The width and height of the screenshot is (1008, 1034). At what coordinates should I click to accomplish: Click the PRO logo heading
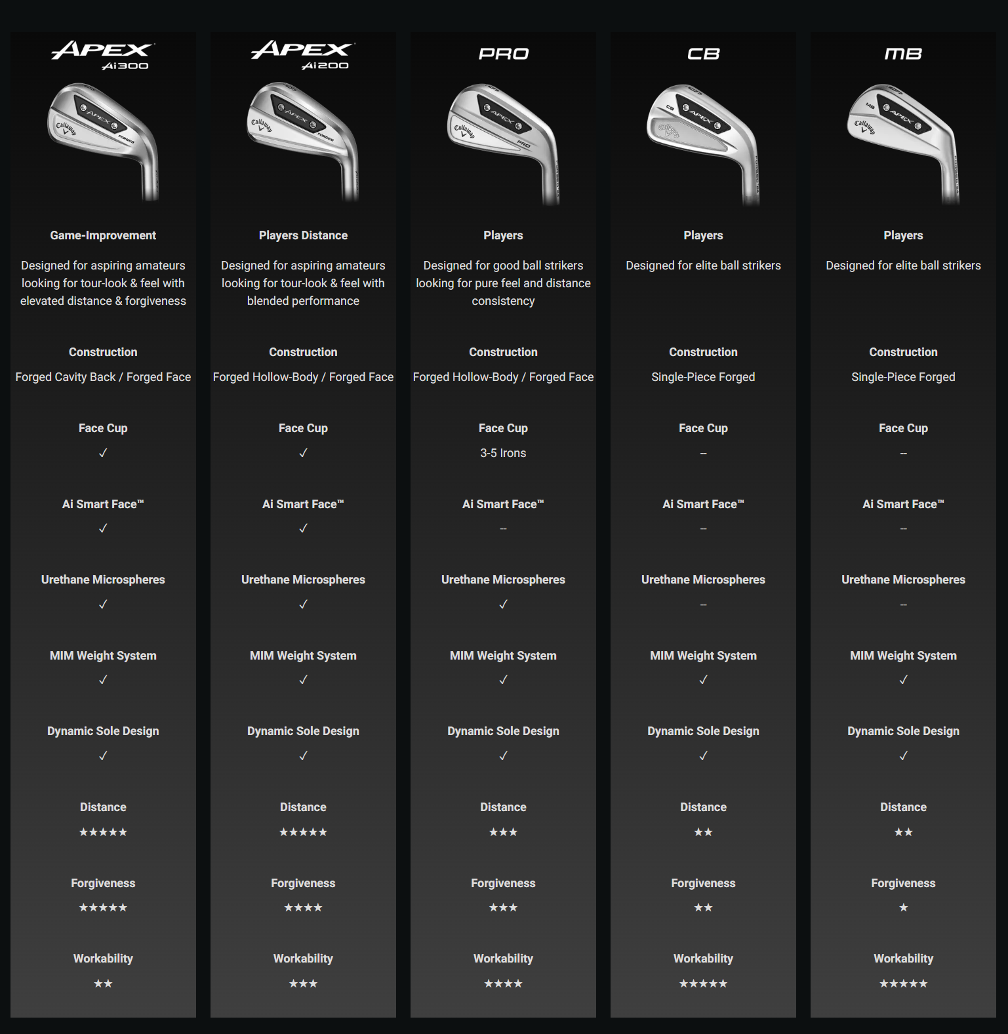(503, 54)
